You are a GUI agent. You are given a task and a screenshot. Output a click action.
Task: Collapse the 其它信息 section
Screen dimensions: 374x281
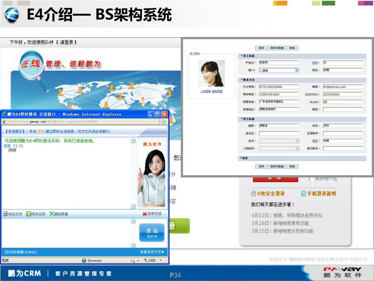pyautogui.click(x=242, y=119)
